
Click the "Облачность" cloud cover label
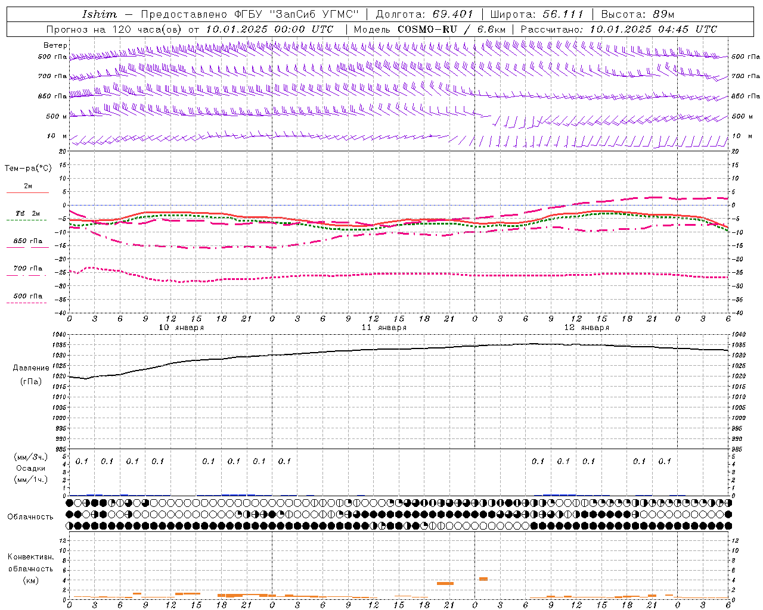(x=30, y=517)
